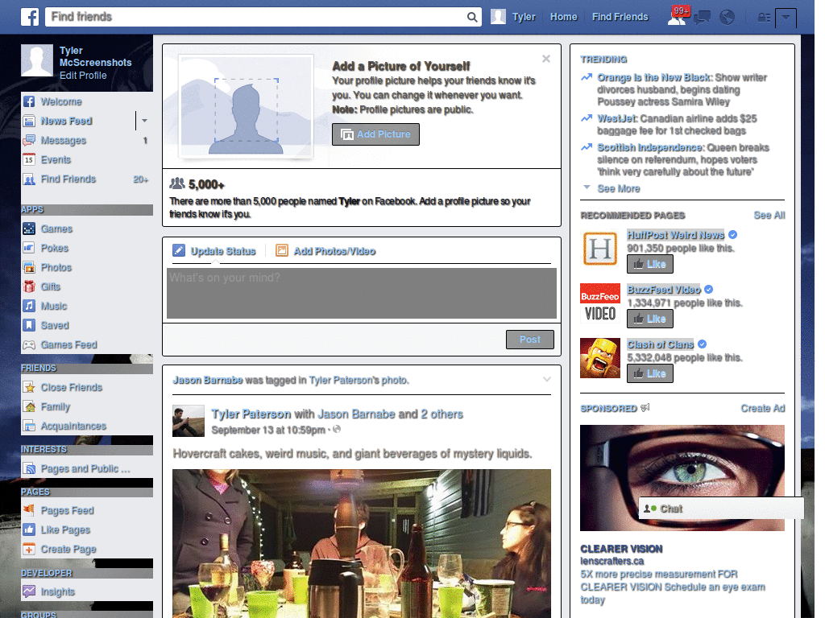Open the notifications globe icon
Image resolution: width=825 pixels, height=618 pixels.
tap(728, 18)
